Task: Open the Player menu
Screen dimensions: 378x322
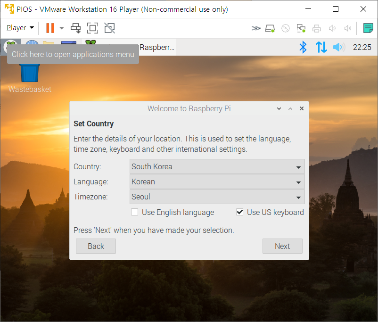Action: (20, 28)
